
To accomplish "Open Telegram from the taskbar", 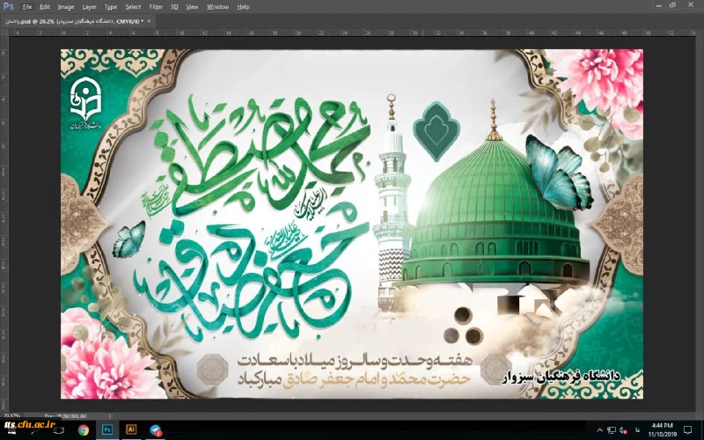I will (155, 430).
